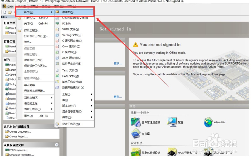Image resolution: width=251 pixels, height=160 pixels.
Task: Click the software platform file icon
Action: (x=57, y=64)
